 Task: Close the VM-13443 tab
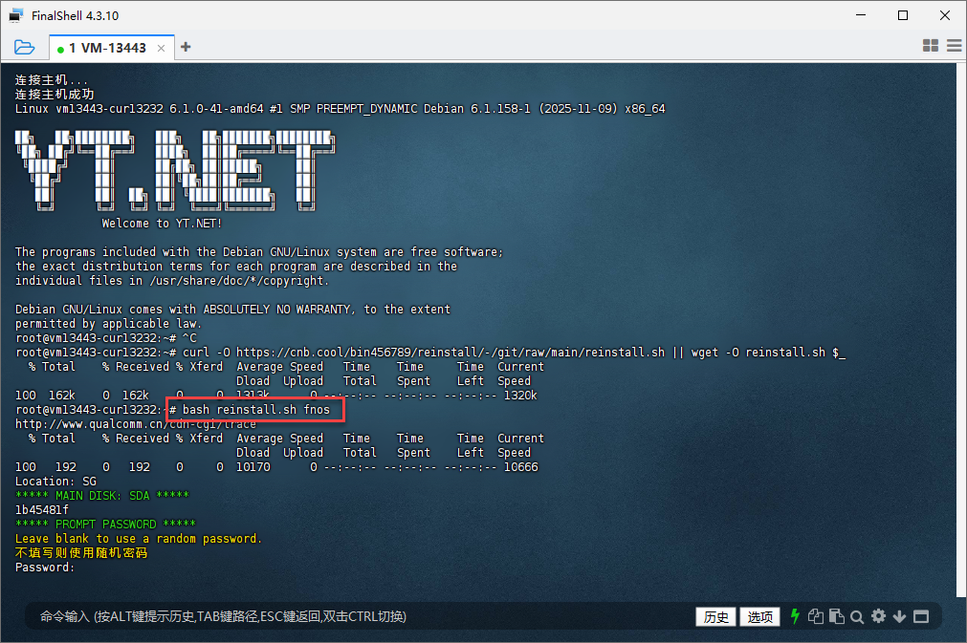tap(161, 48)
